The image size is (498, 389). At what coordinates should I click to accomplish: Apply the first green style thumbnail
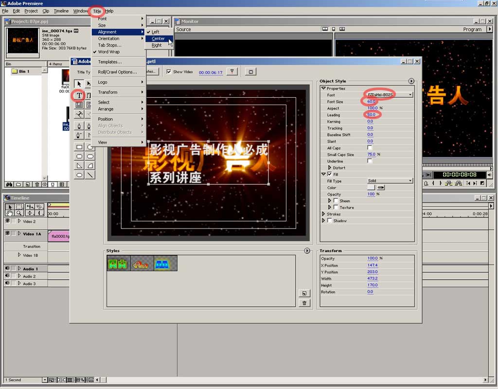click(x=118, y=264)
